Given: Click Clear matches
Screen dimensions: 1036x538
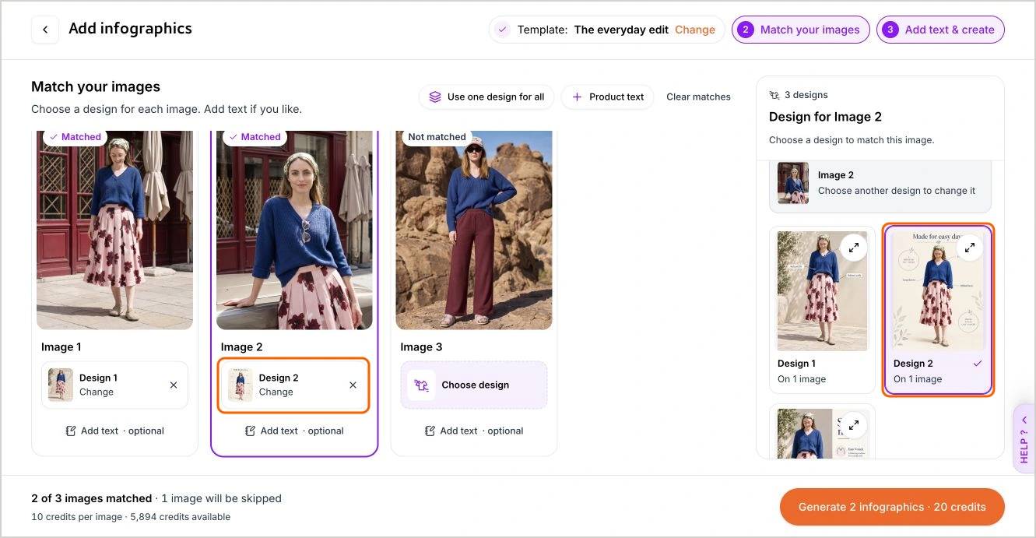Looking at the screenshot, I should coord(698,97).
